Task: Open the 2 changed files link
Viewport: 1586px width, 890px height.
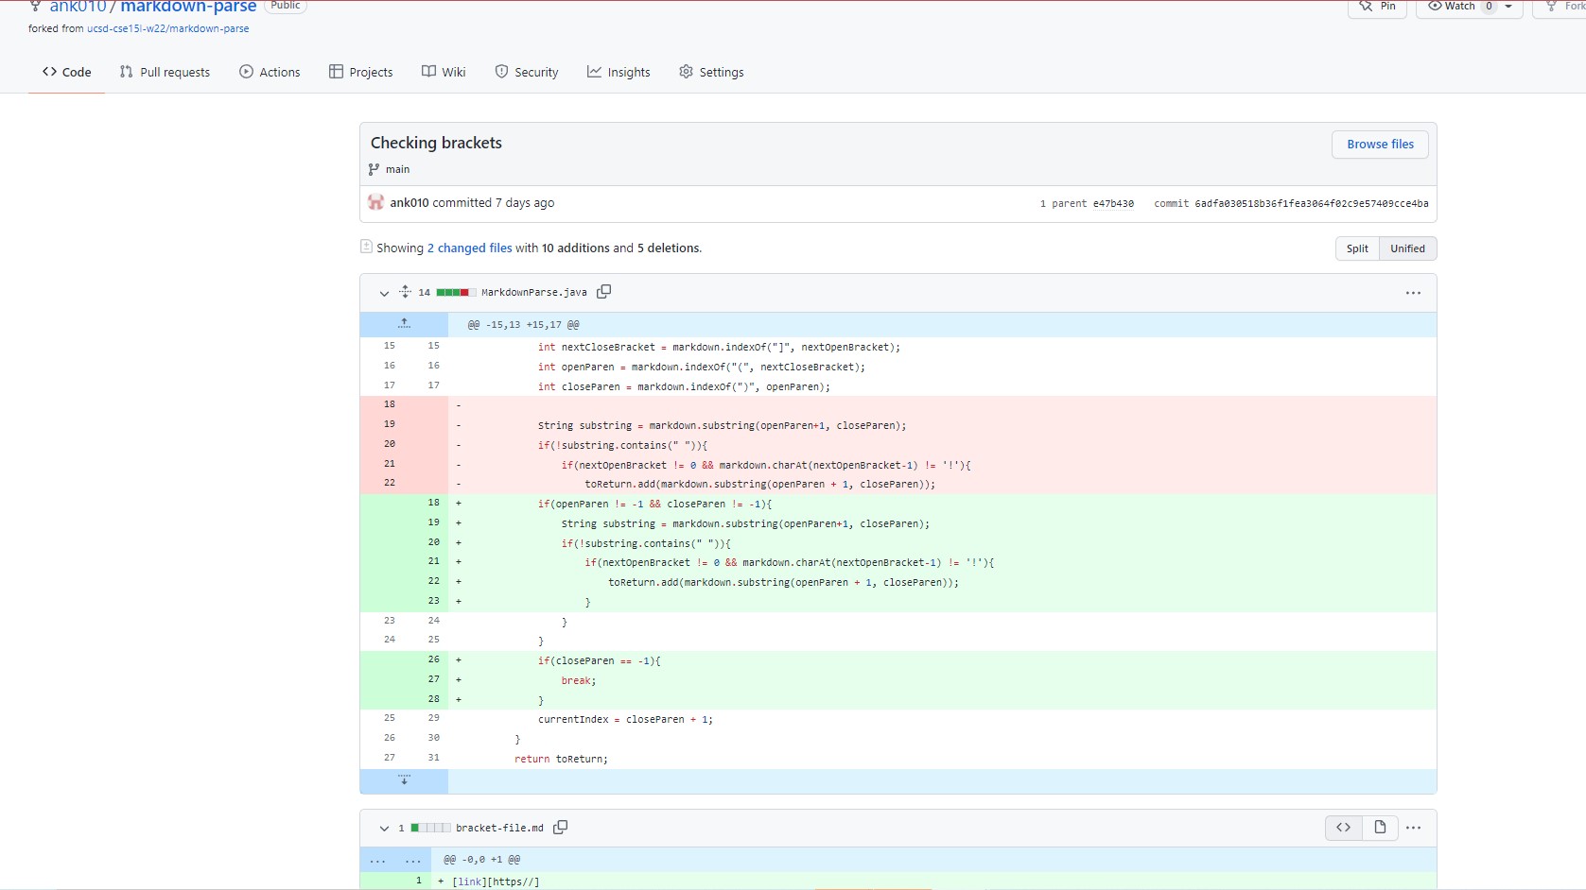Action: point(469,248)
